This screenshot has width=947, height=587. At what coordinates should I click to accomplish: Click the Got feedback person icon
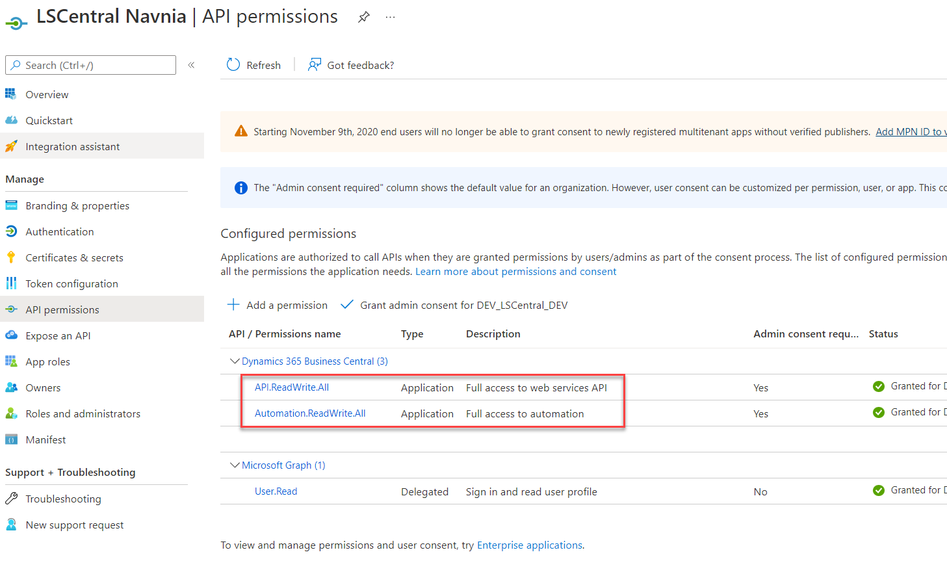[x=315, y=65]
